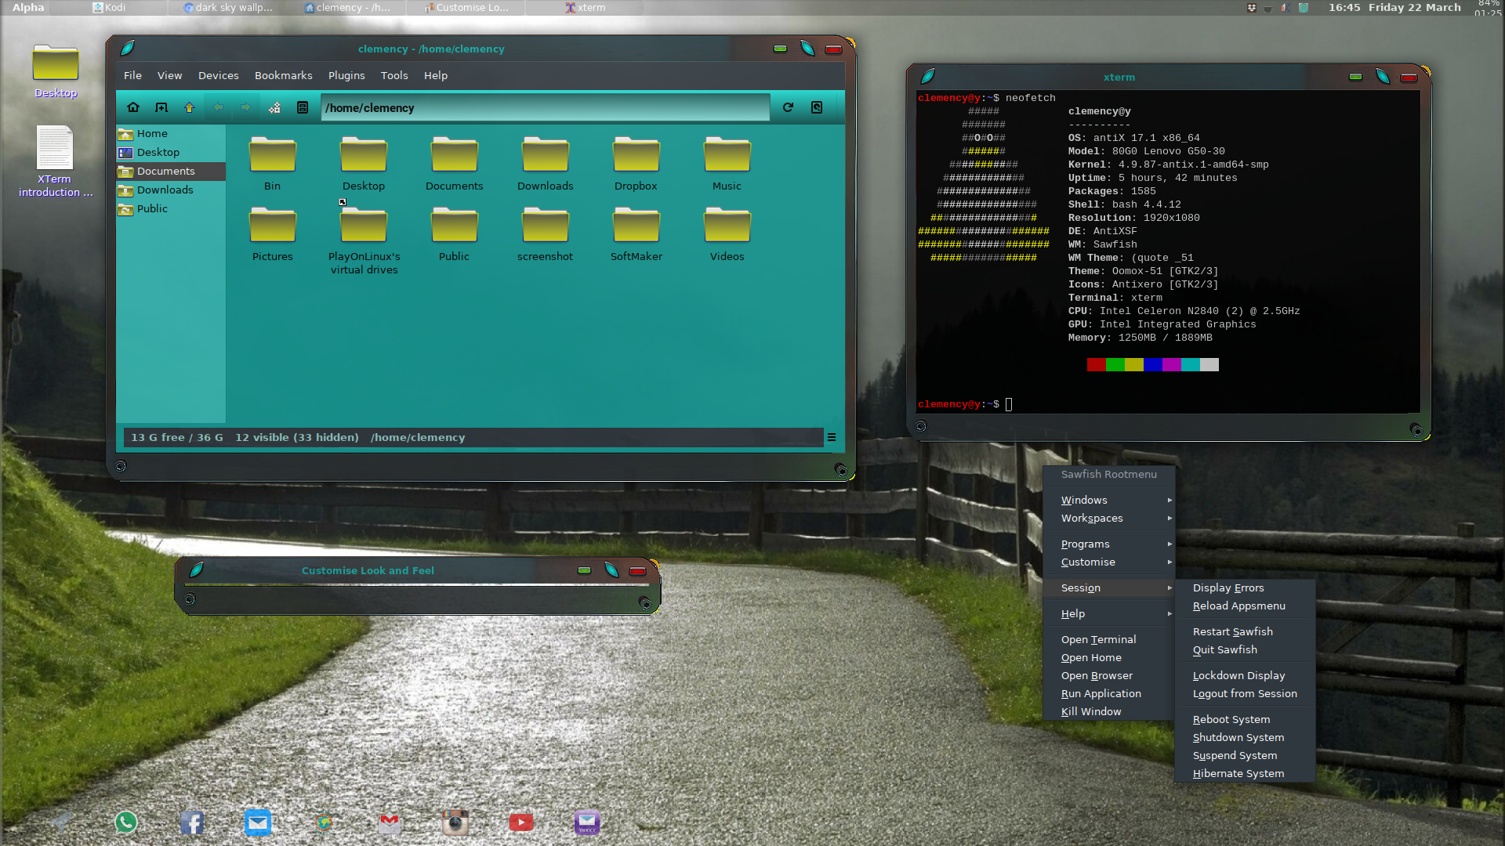Open the Tools menu
The image size is (1505, 846).
click(394, 75)
